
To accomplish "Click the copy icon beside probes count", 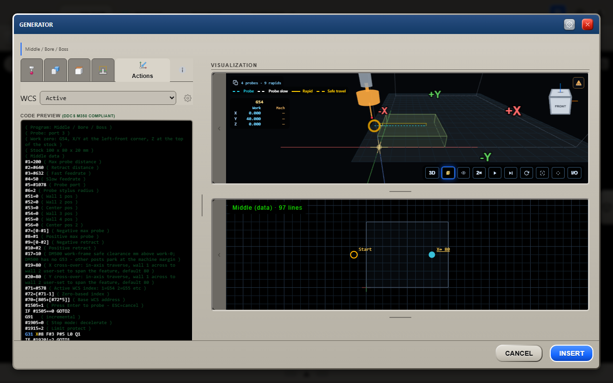I will (235, 83).
